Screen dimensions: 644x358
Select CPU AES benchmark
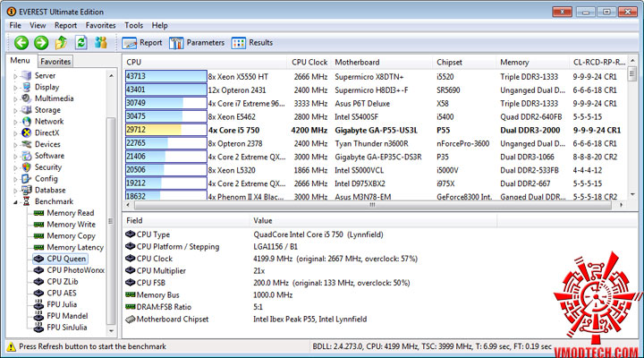pos(62,293)
